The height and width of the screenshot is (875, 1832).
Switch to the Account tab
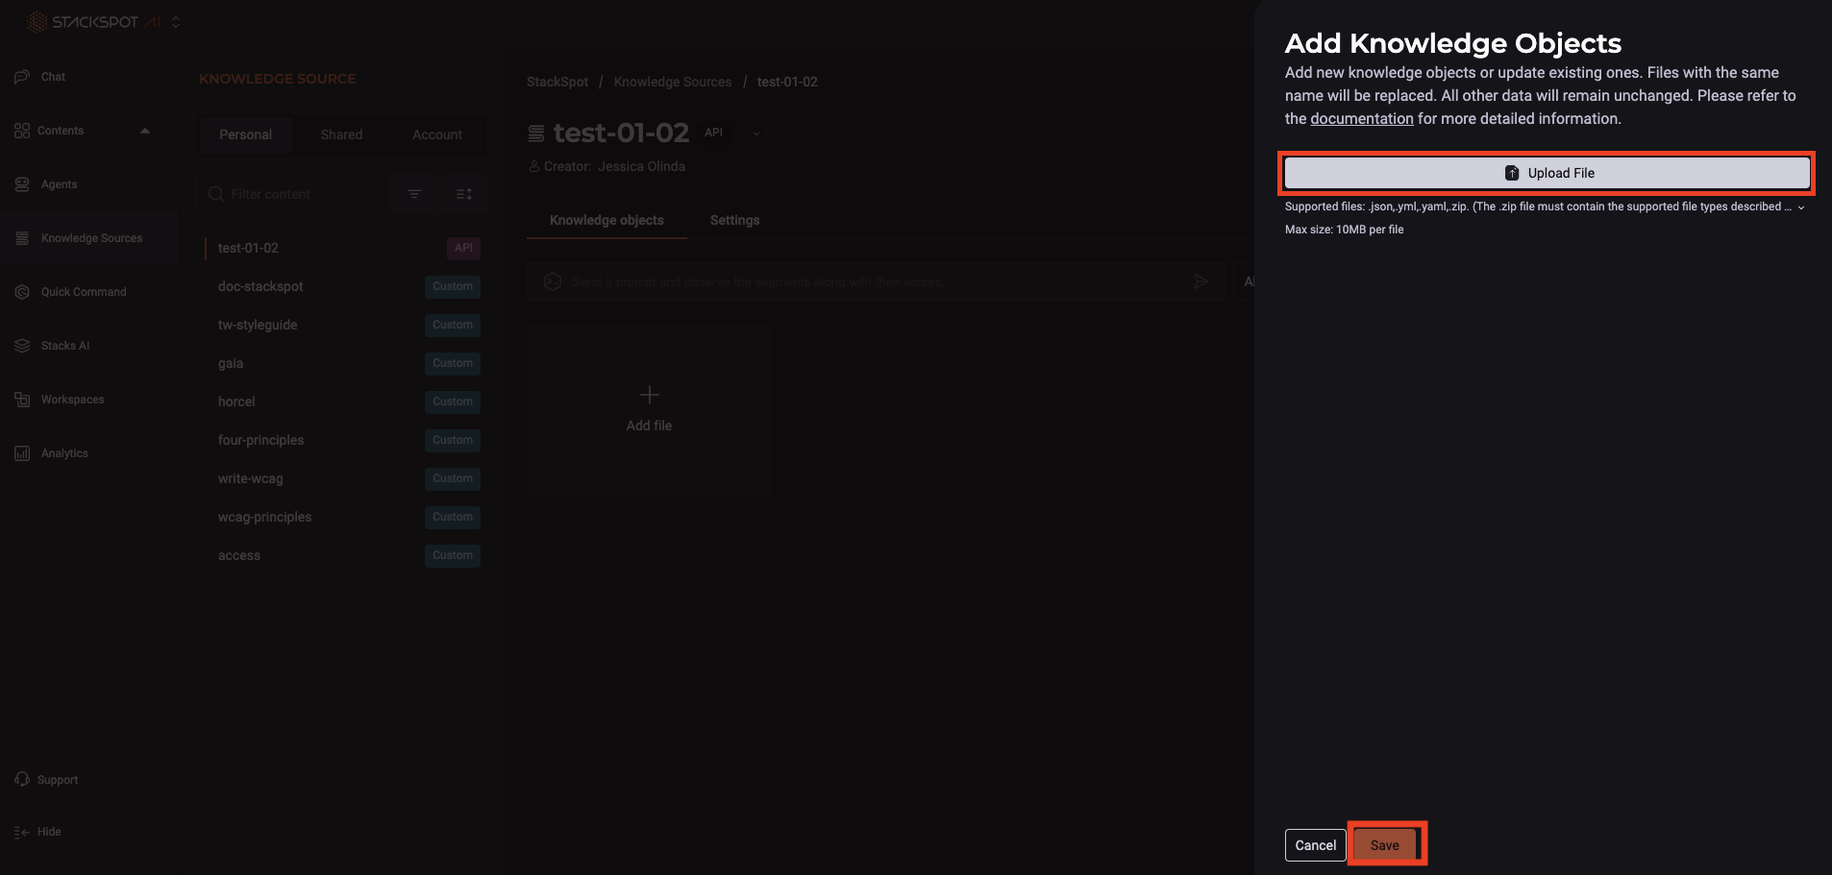[437, 134]
